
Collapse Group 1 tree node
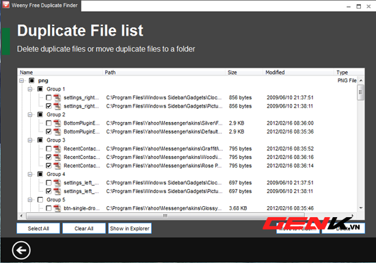coord(30,89)
